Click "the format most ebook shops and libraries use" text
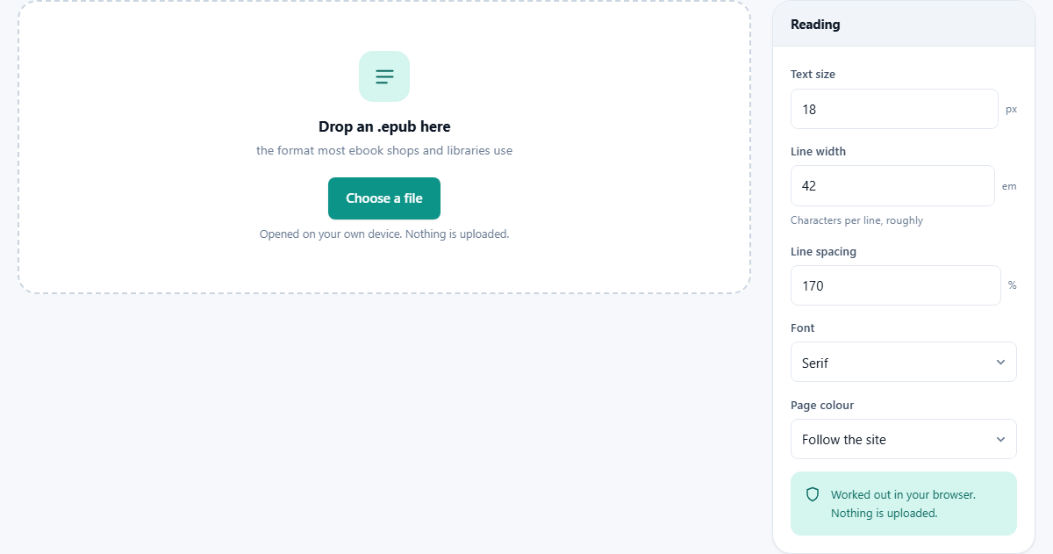Screen dimensions: 1053x554 click(x=384, y=150)
